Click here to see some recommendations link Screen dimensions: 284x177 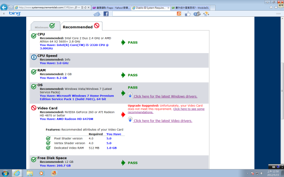click(x=166, y=111)
